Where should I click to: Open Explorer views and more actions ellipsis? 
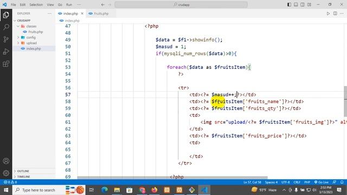pos(49,14)
